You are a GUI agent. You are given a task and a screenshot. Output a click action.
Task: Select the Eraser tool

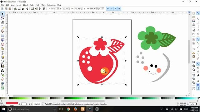(2, 79)
